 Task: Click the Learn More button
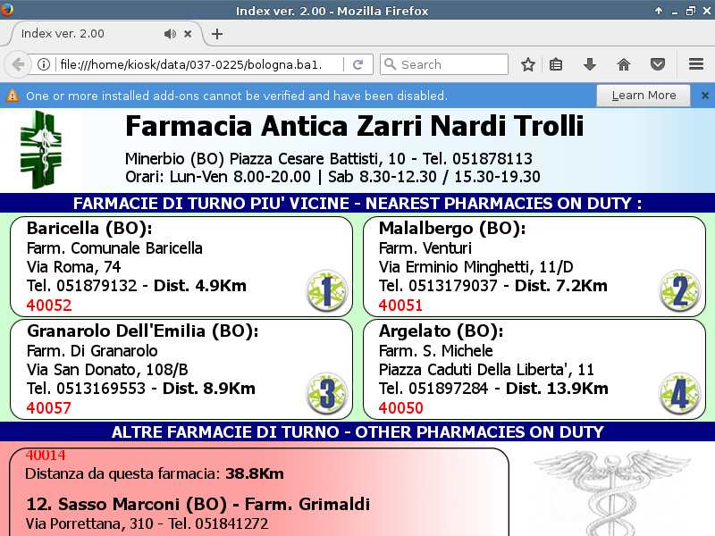pyautogui.click(x=643, y=96)
